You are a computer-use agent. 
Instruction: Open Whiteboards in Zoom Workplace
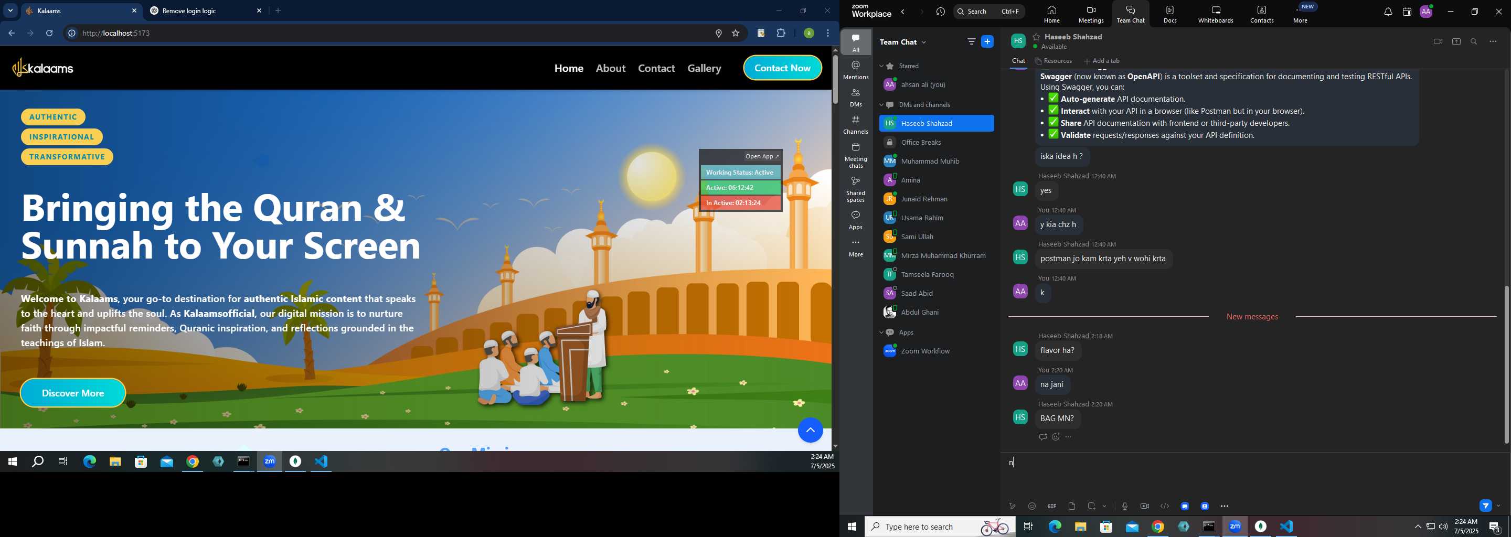pos(1216,14)
